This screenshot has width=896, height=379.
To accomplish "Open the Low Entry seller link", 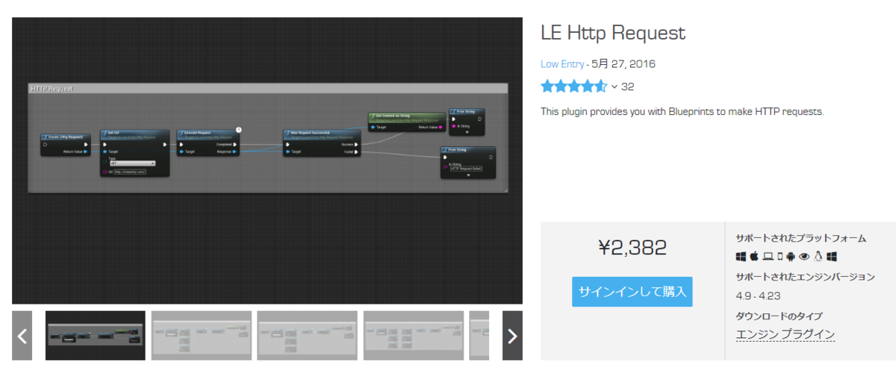I will [561, 64].
